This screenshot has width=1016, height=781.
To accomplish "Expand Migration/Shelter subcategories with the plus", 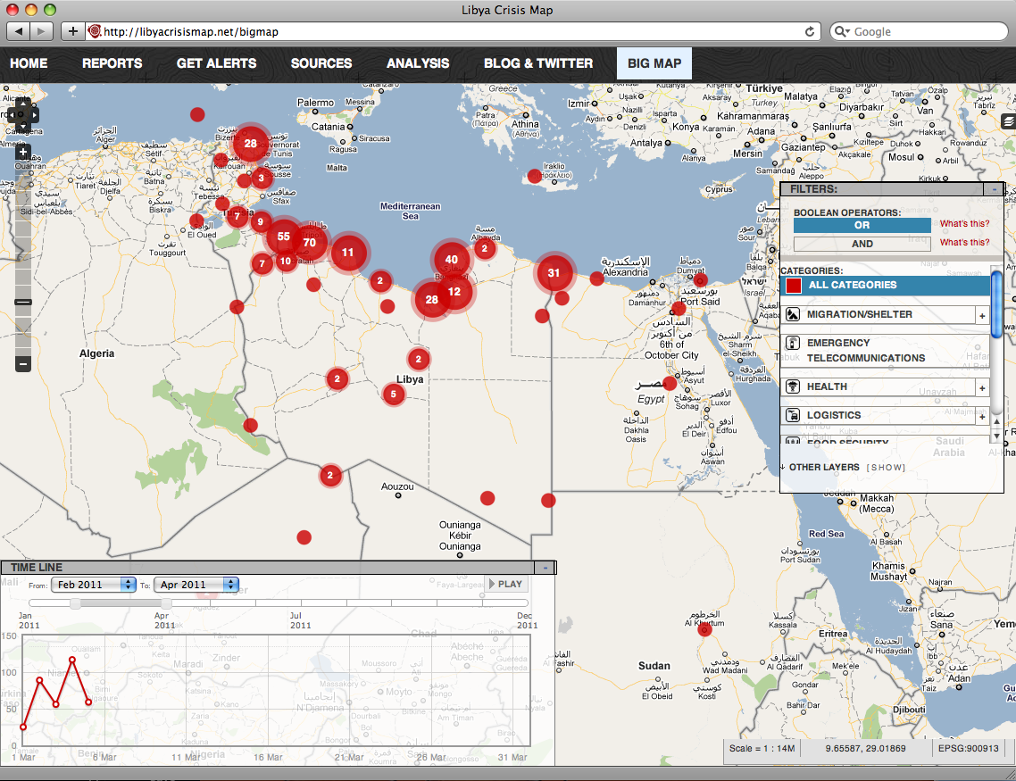I will point(982,315).
